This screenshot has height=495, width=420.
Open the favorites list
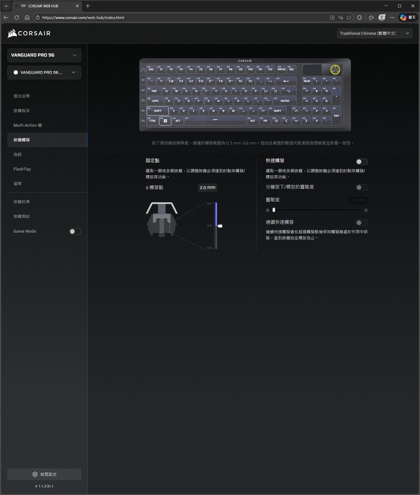(371, 17)
